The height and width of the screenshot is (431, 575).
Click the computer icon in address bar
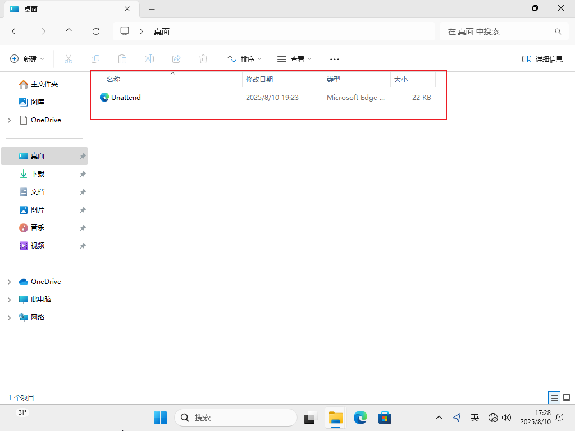pos(125,31)
